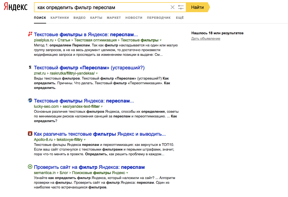Open the Apollo-8.ru domain link

pyautogui.click(x=43, y=140)
